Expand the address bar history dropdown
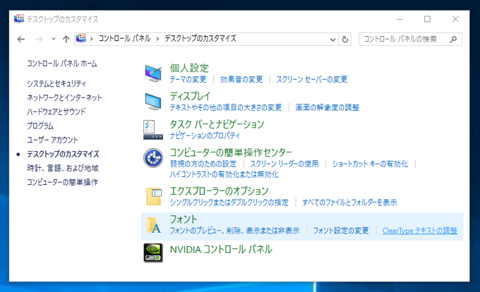The width and height of the screenshot is (480, 292). click(332, 39)
